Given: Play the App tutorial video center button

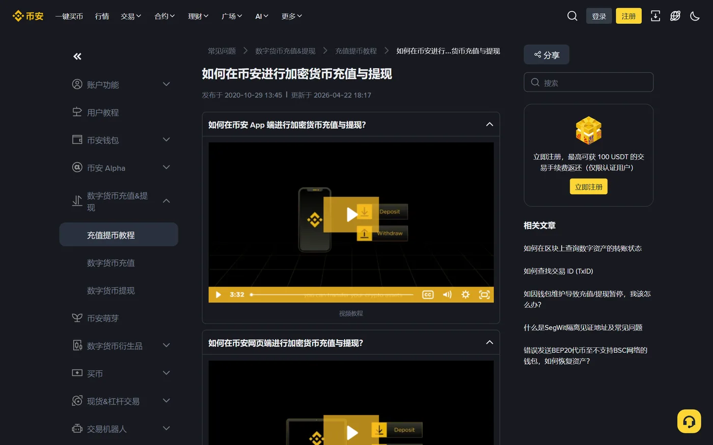Looking at the screenshot, I should point(351,215).
